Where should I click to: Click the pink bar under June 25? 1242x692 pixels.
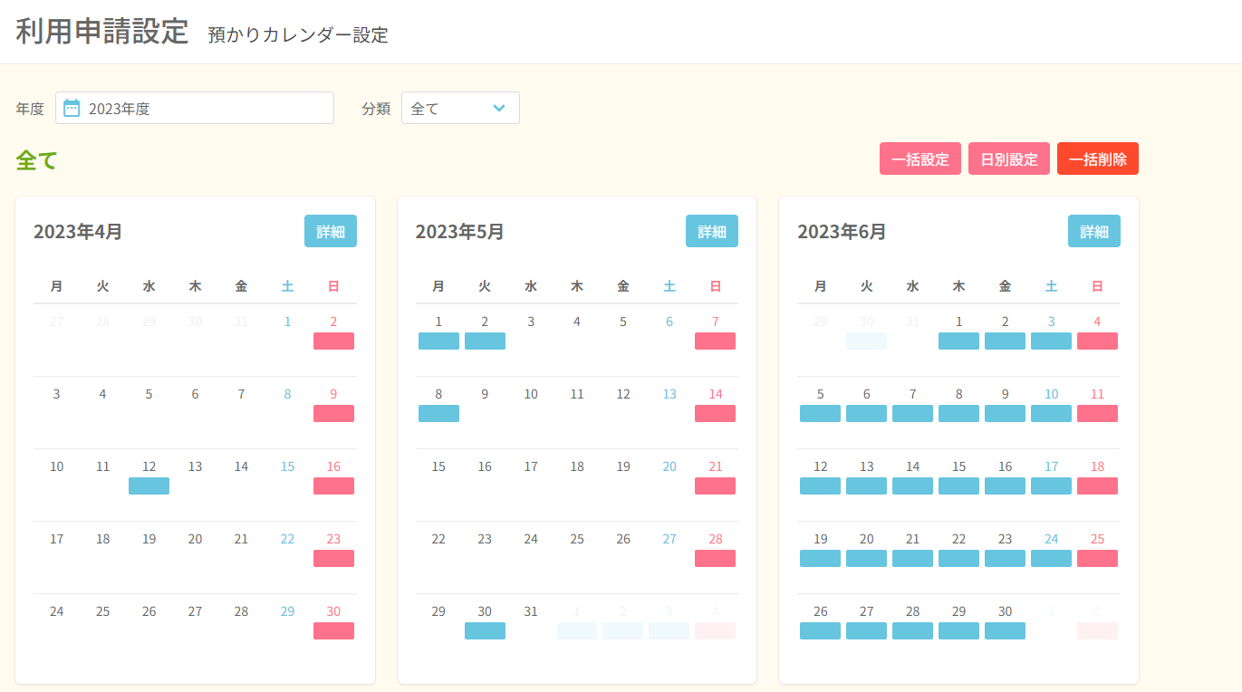1097,558
